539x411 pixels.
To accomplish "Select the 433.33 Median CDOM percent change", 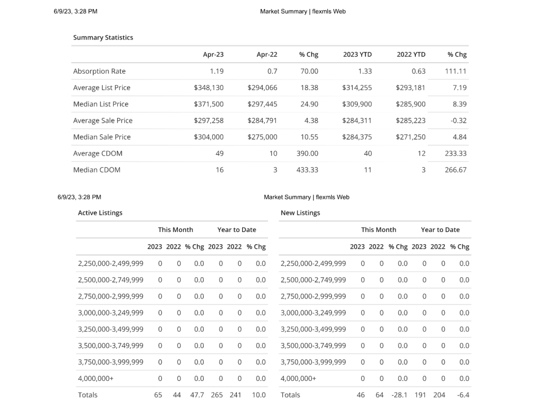I will (307, 170).
